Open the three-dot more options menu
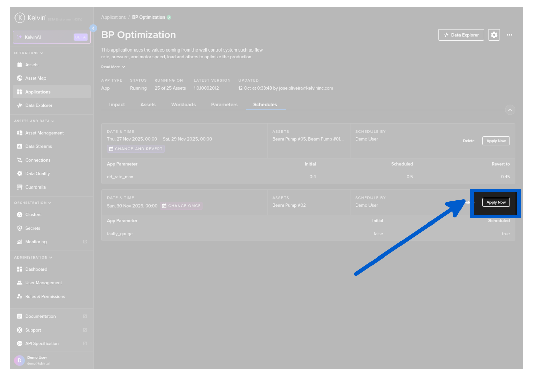 click(x=509, y=35)
